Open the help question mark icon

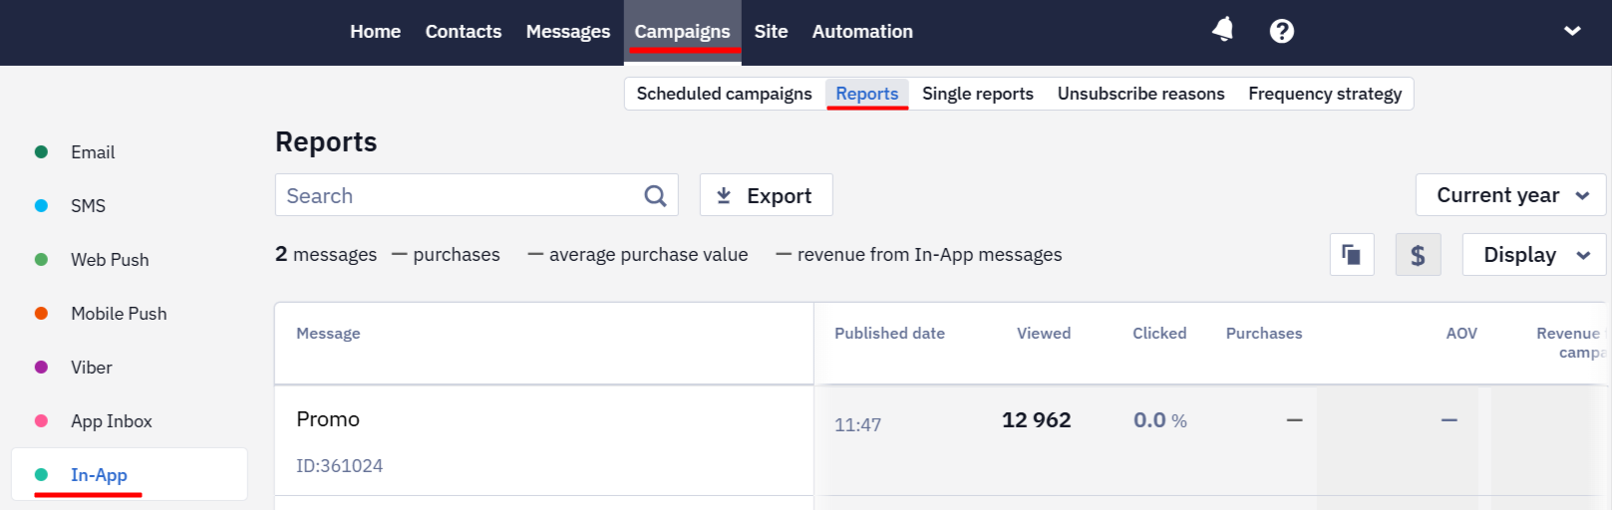point(1281,31)
